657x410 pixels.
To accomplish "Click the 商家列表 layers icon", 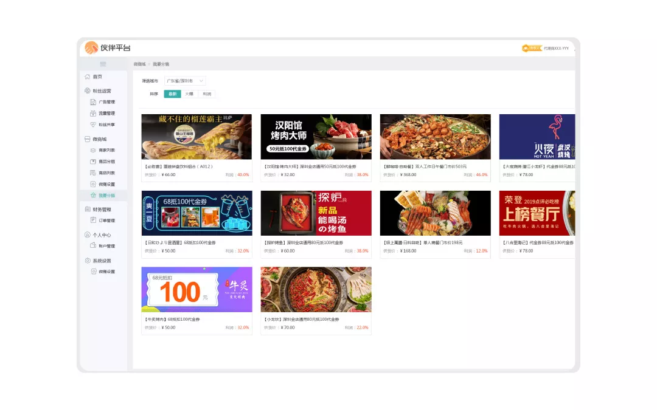I will click(x=93, y=150).
